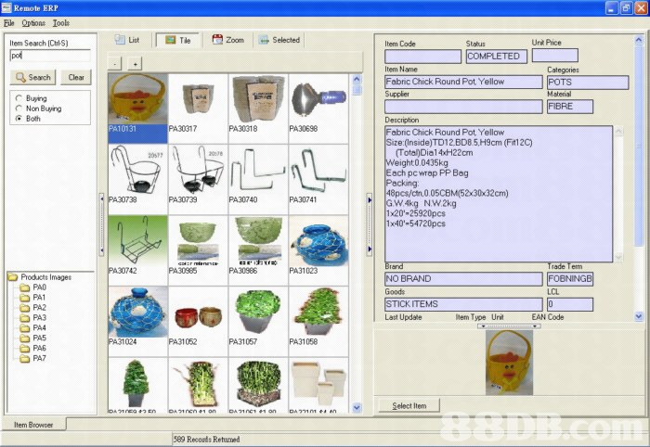
Task: Select the Buying radio option
Action: point(18,98)
